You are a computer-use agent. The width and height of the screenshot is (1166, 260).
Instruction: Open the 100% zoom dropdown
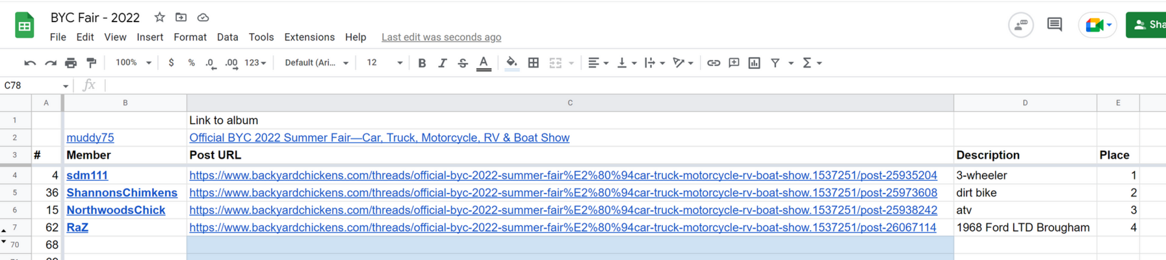133,63
